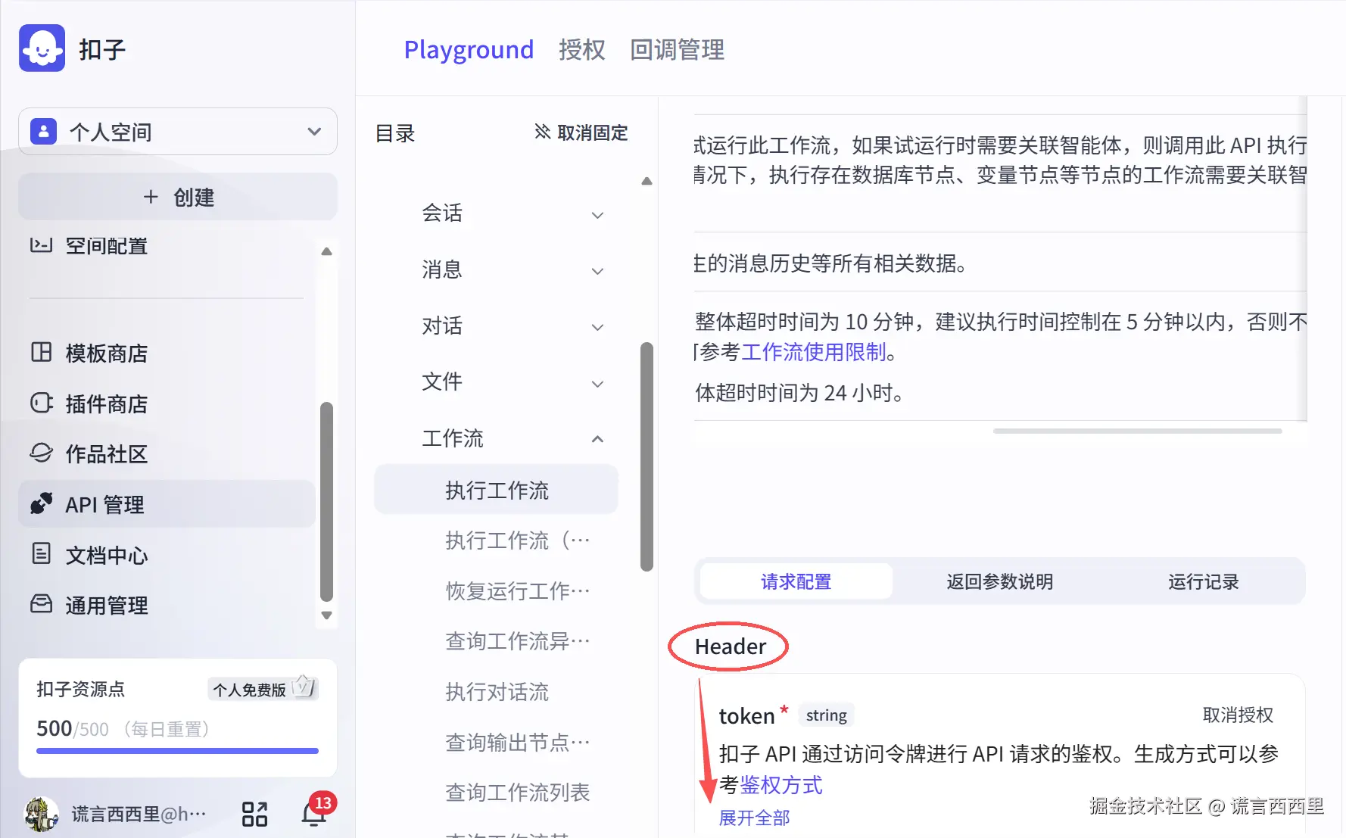Go to 插件商店 in the sidebar
Image resolution: width=1346 pixels, height=838 pixels.
click(167, 403)
